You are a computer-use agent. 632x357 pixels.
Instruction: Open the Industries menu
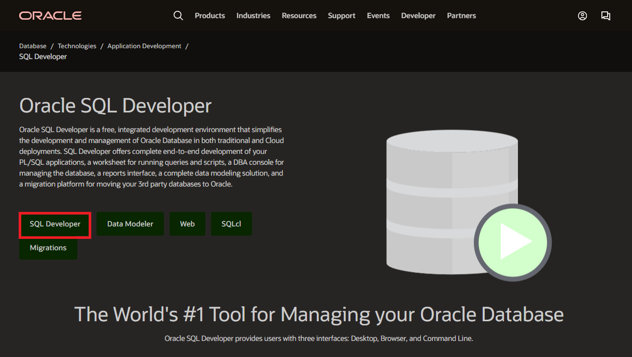coord(253,16)
